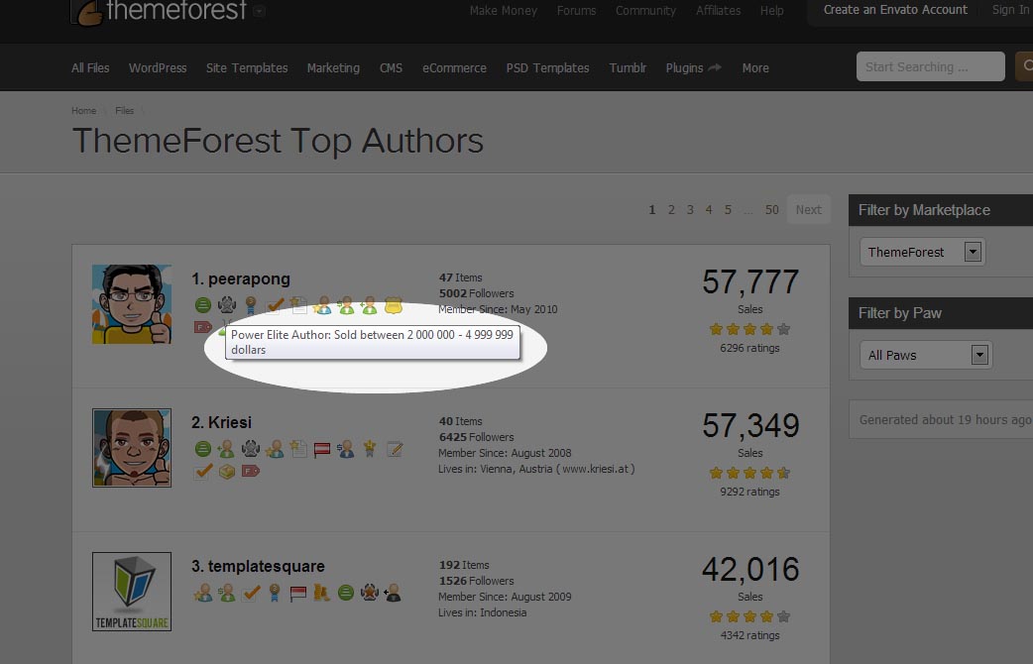1033x664 pixels.
Task: Click templatesquare's orange star paw badge
Action: [x=370, y=593]
